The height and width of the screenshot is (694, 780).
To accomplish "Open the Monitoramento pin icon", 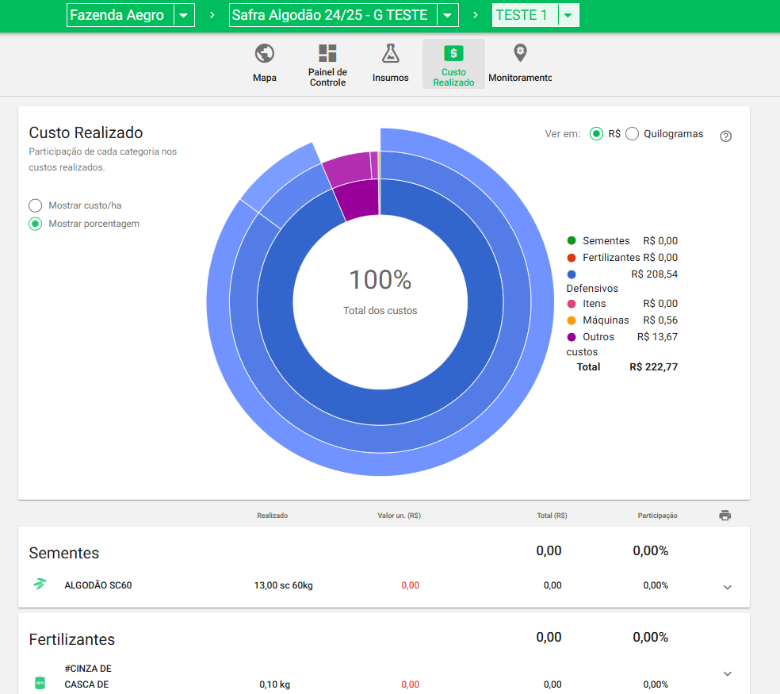I will click(520, 53).
